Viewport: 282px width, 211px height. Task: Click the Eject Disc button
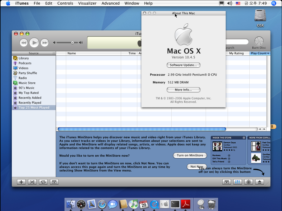click(x=259, y=182)
